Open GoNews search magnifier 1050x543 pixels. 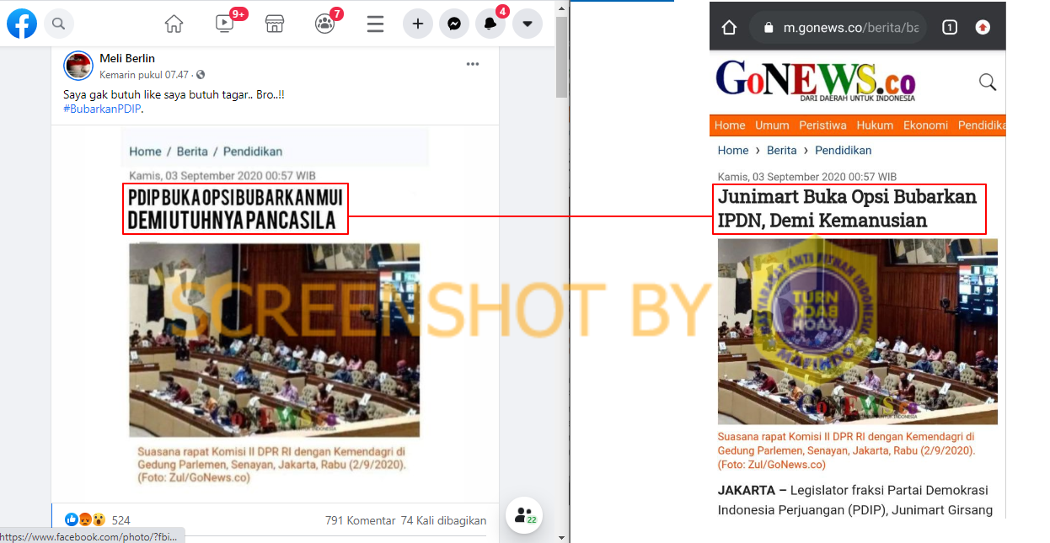(x=988, y=82)
